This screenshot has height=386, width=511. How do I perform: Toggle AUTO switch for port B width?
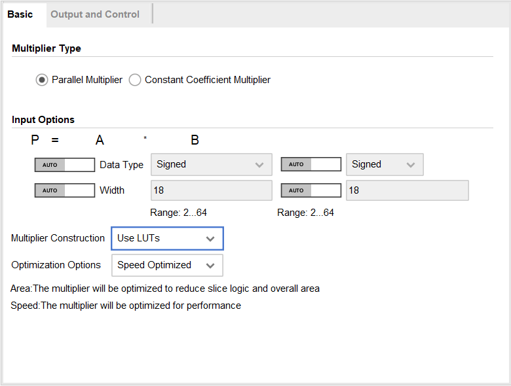[x=311, y=190]
